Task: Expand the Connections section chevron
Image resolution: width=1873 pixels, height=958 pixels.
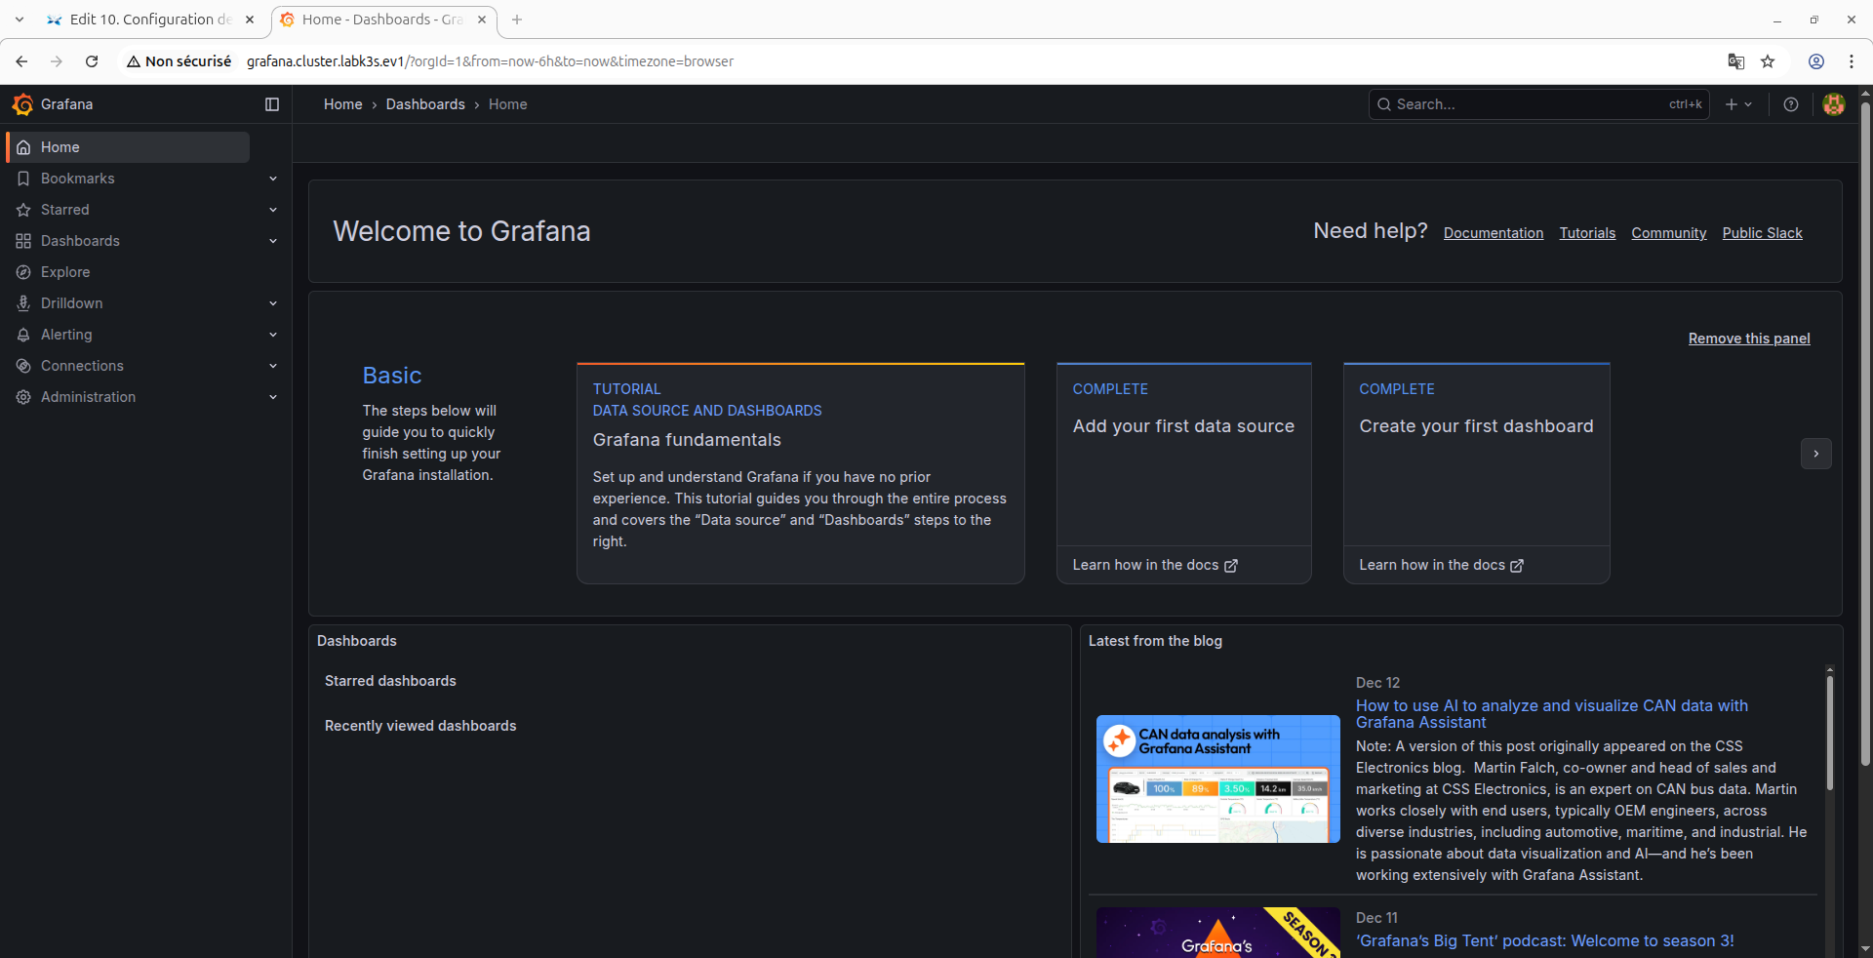Action: (x=273, y=366)
